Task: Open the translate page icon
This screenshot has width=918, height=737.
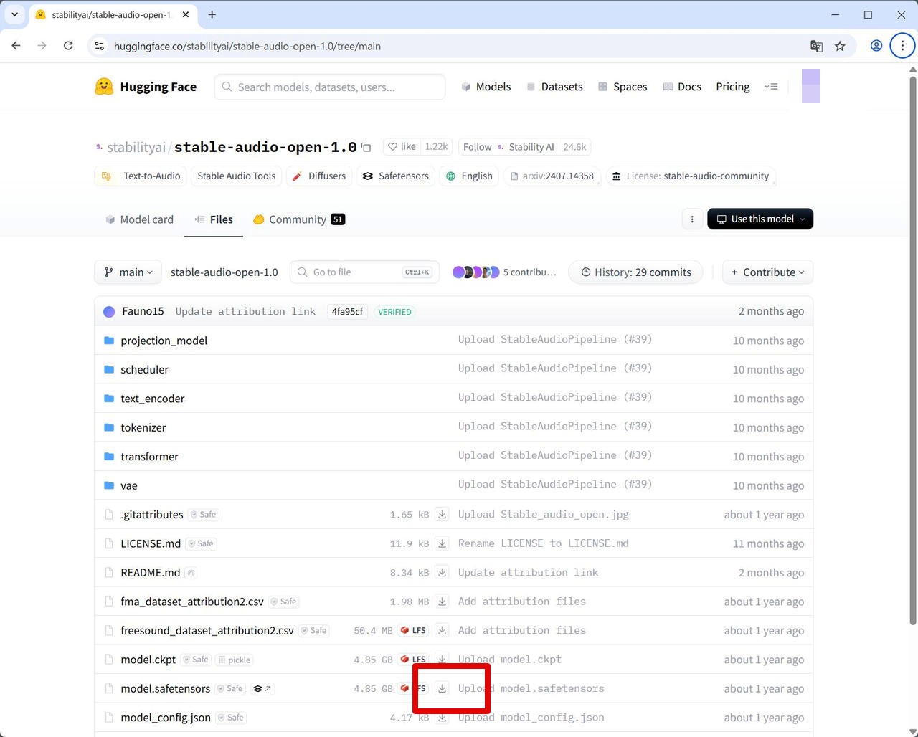Action: point(816,46)
